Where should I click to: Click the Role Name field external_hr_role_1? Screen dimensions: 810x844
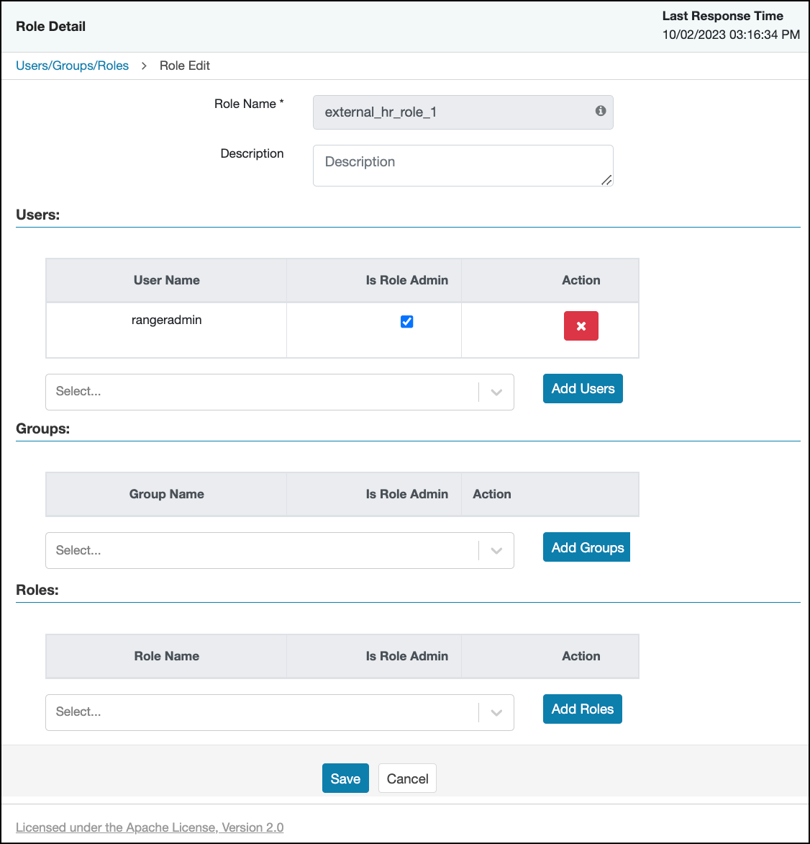[453, 112]
